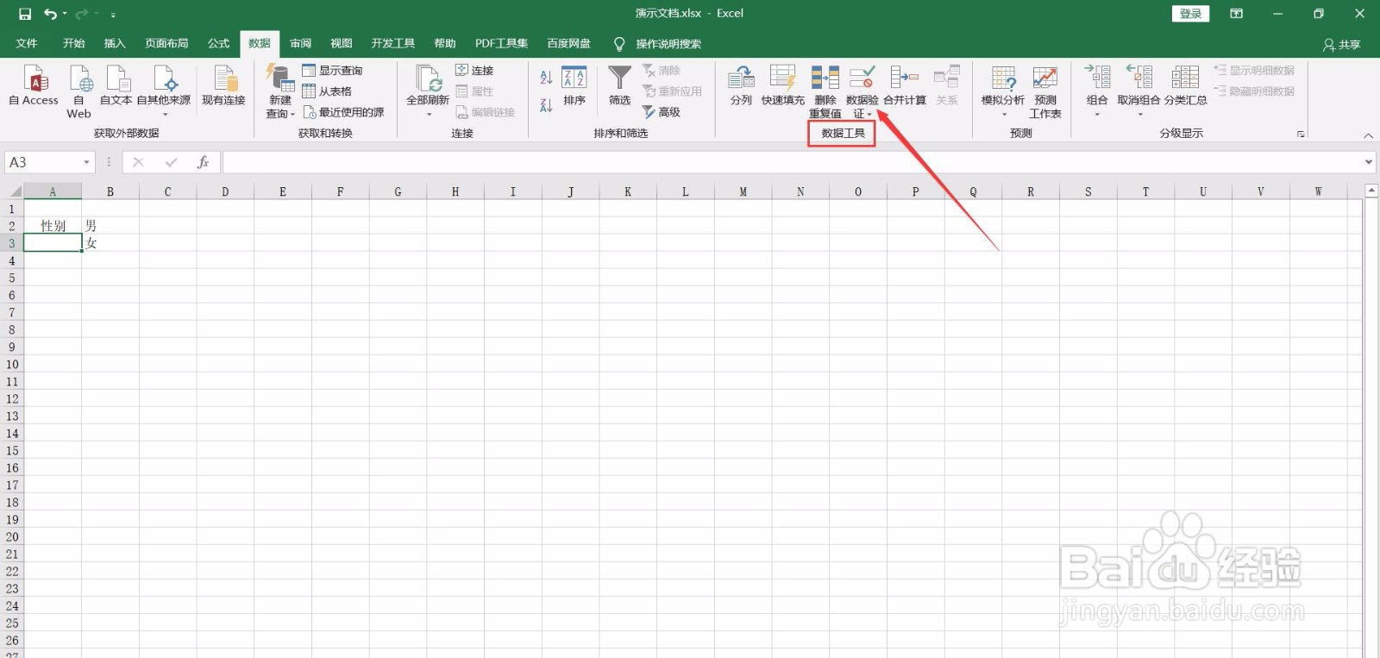Open the Name Box dropdown arrow
Screen dimensions: 1380x658
[x=86, y=162]
